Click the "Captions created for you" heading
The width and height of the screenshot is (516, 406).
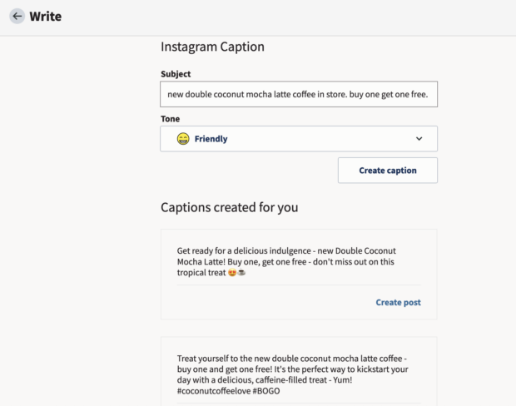(229, 207)
